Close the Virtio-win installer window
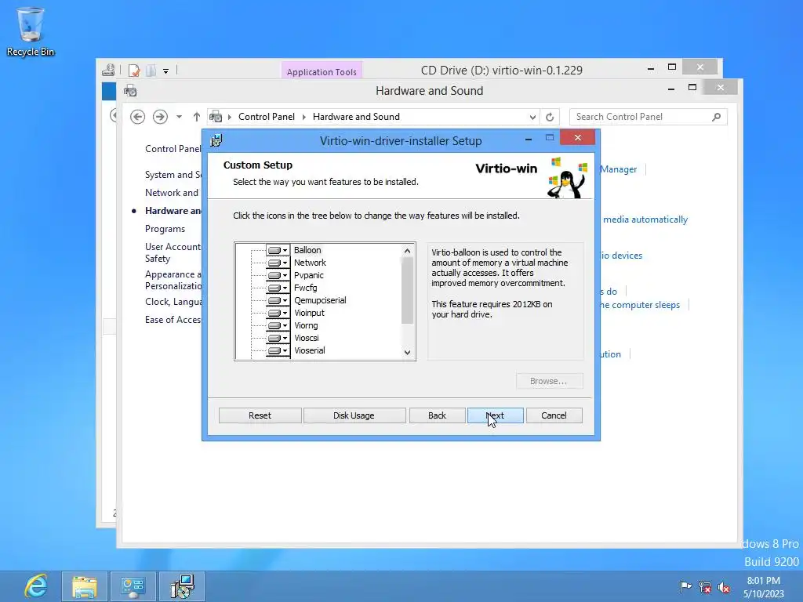Screen dimensions: 803x602 click(578, 138)
